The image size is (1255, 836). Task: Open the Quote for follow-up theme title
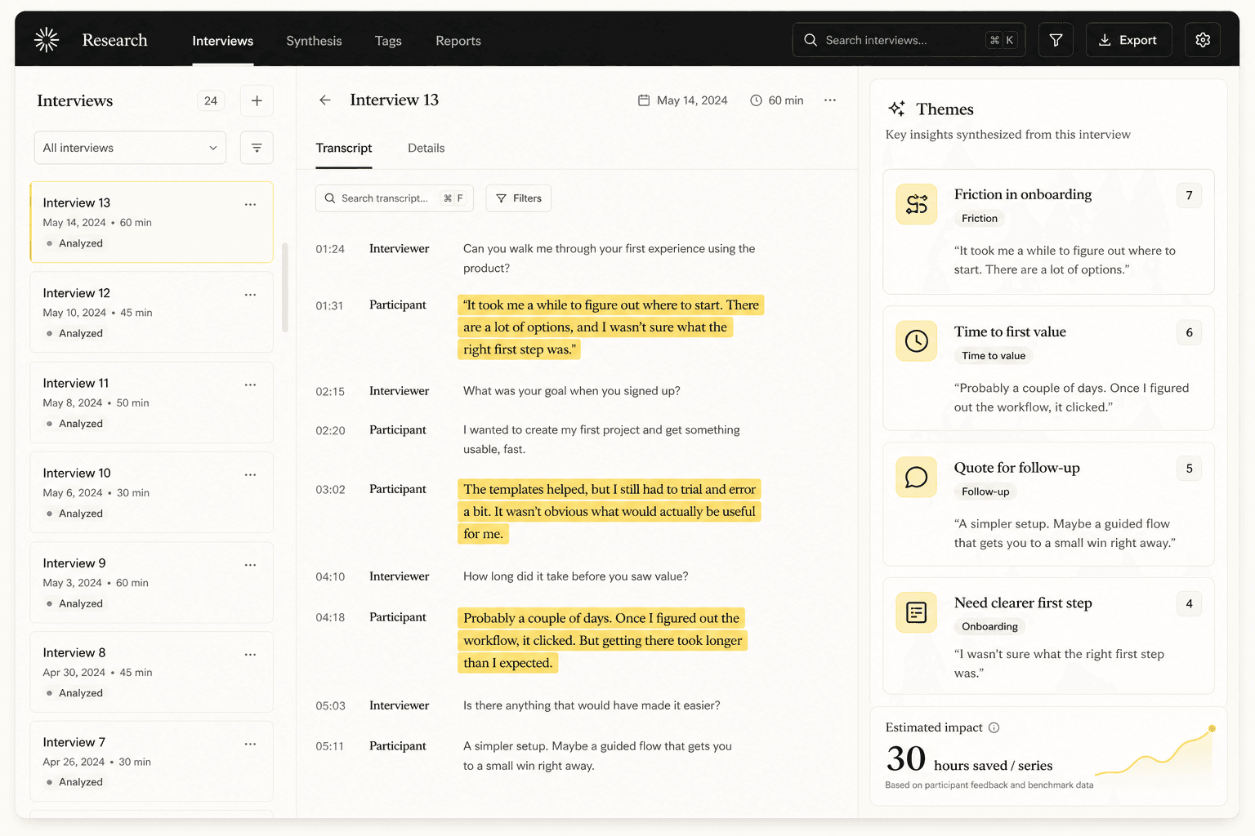point(1017,468)
